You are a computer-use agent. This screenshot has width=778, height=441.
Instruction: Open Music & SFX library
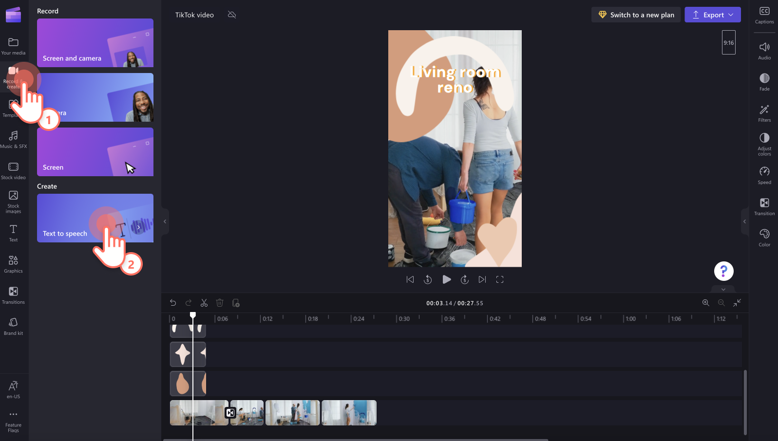14,140
